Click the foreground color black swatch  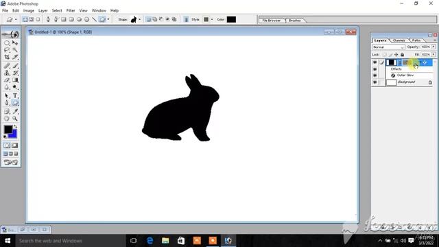8,129
